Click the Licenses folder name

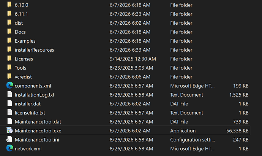coord(24,59)
